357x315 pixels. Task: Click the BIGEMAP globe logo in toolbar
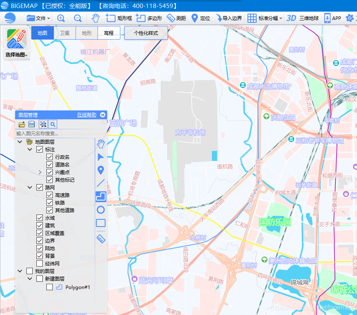click(10, 18)
